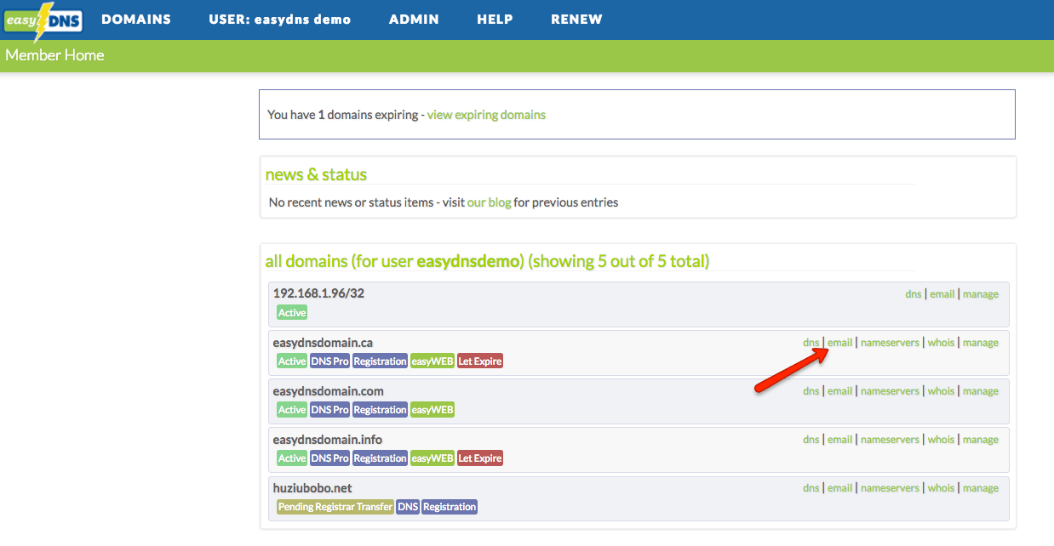Screen dimensions: 1054x546
Task: Open nameservers for easydnsdomain.ca
Action: (x=890, y=342)
